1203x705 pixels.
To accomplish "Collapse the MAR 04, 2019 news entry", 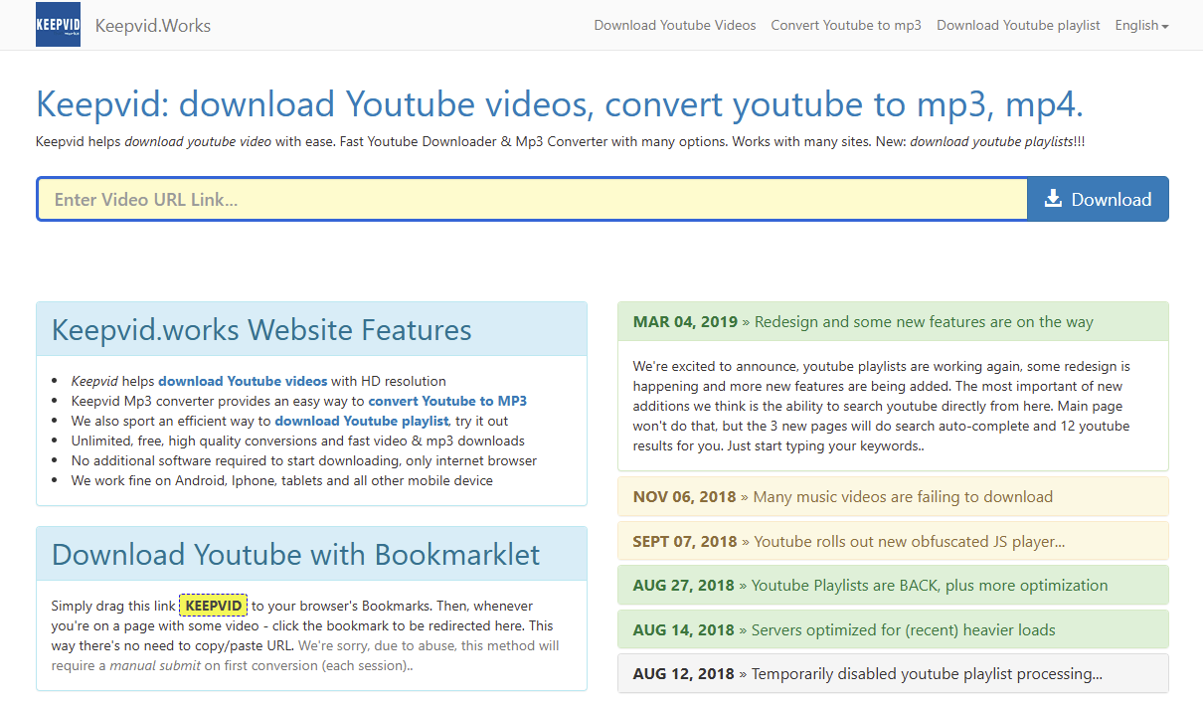I will pyautogui.click(x=893, y=321).
